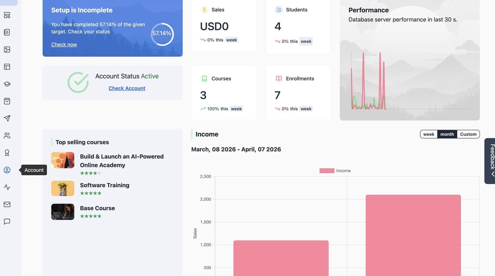Click the 57.14% setup progress circle
The width and height of the screenshot is (495, 276).
click(162, 34)
